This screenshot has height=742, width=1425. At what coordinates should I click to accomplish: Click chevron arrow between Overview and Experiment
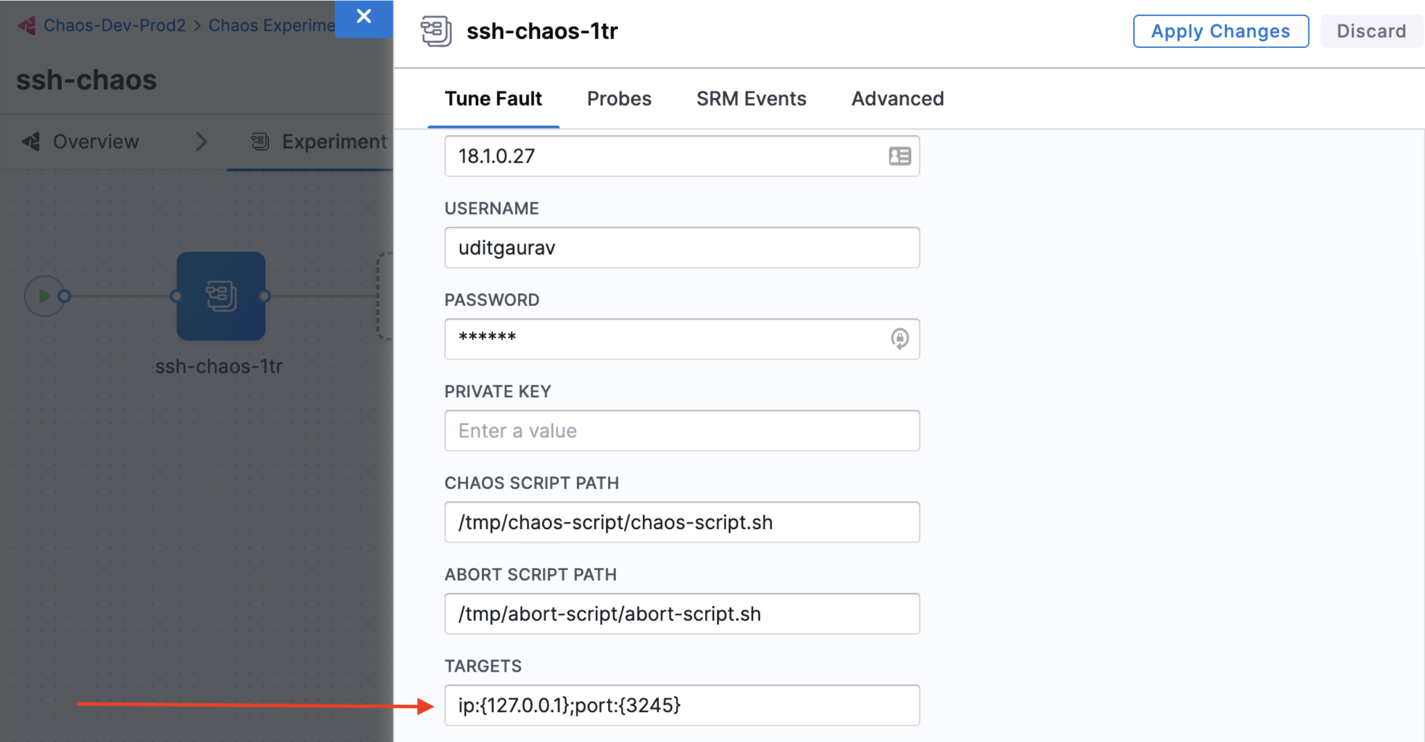pos(201,142)
